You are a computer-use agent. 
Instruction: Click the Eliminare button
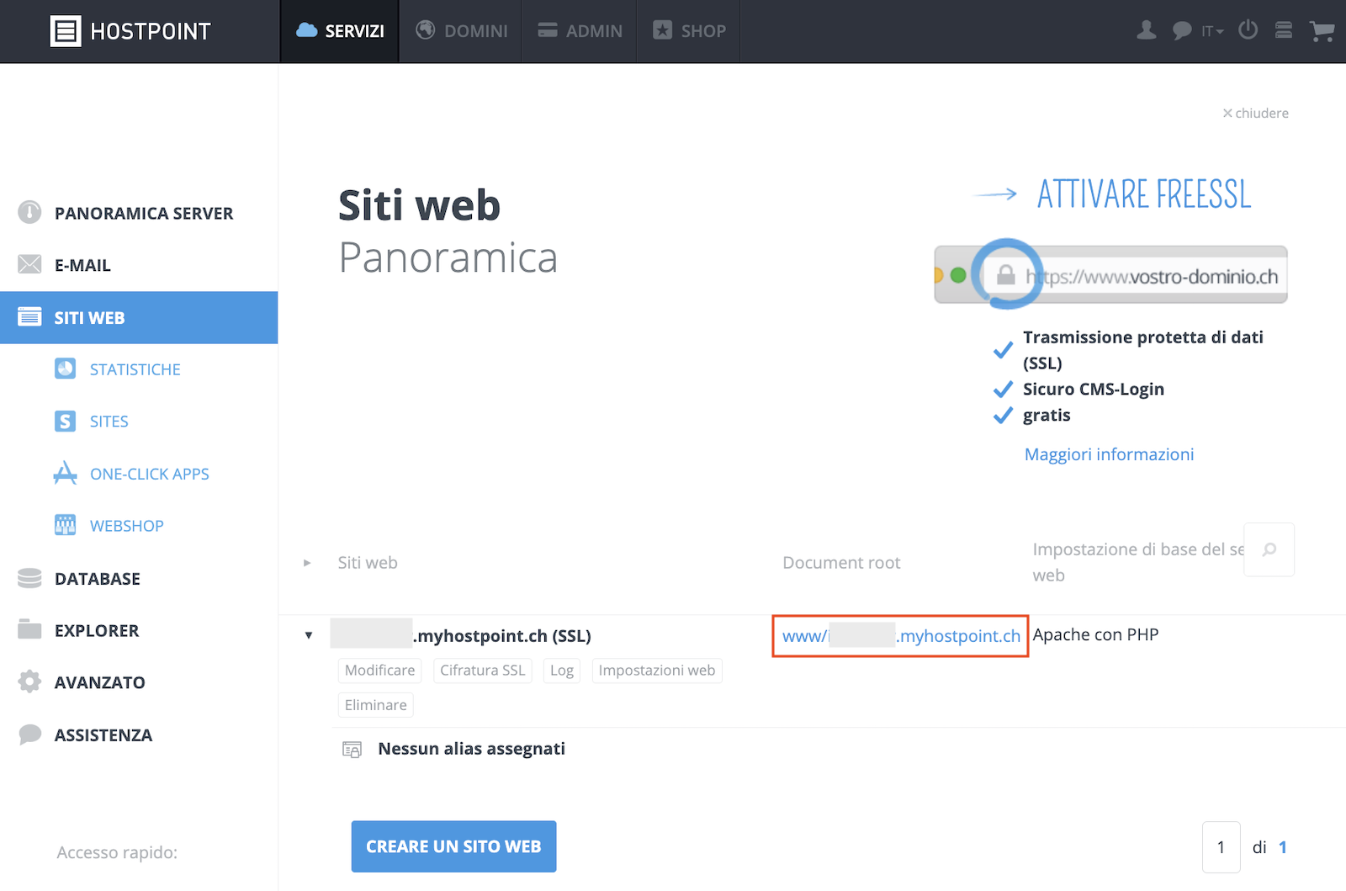(x=375, y=705)
